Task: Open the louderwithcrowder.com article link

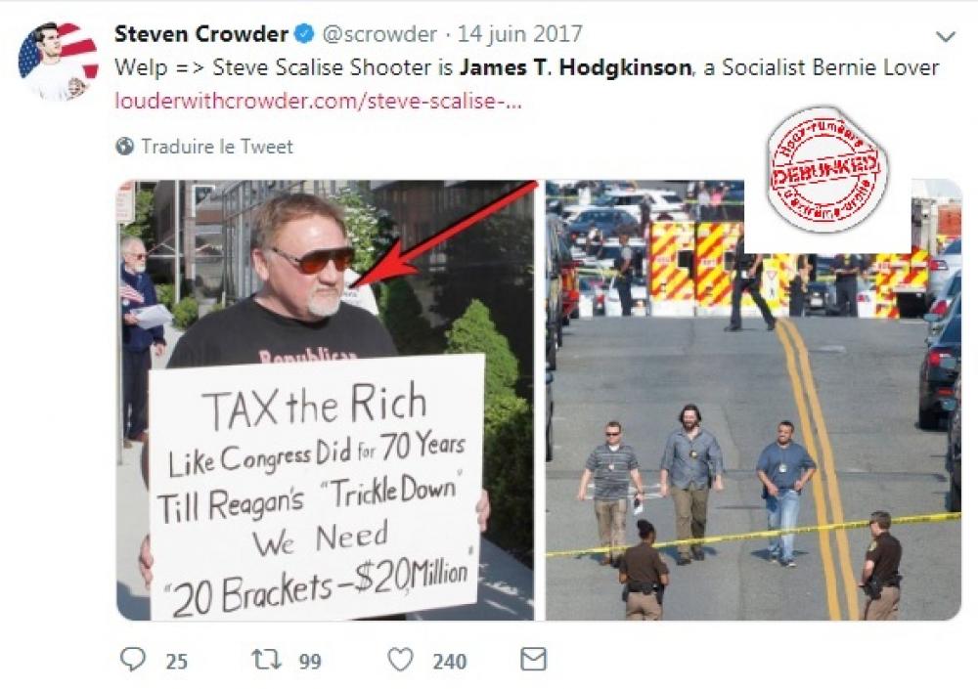Action: click(318, 101)
